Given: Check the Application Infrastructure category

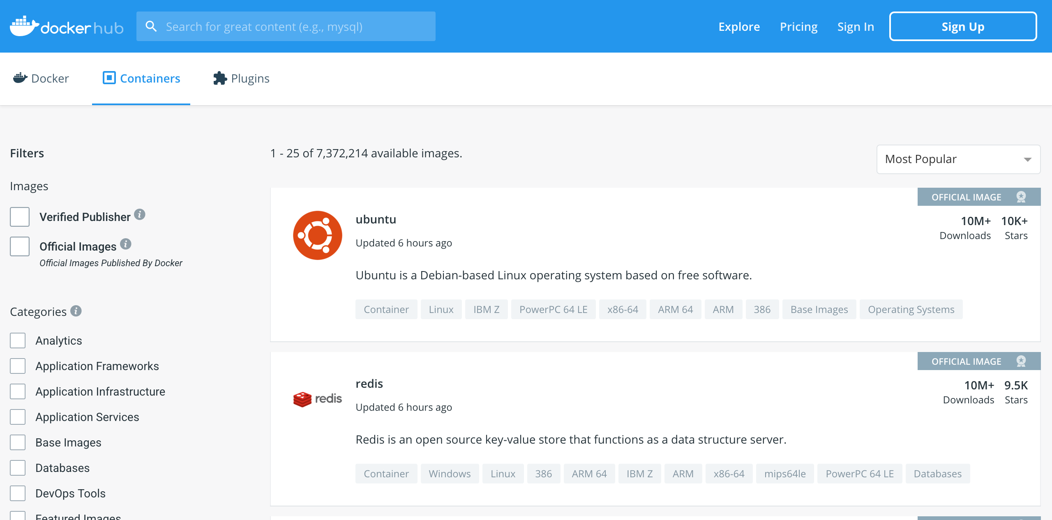Looking at the screenshot, I should click(18, 391).
